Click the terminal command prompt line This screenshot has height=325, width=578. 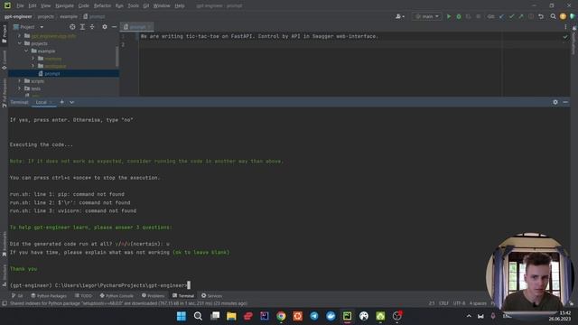click(x=100, y=285)
